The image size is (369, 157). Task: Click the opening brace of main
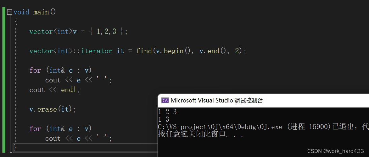16,22
